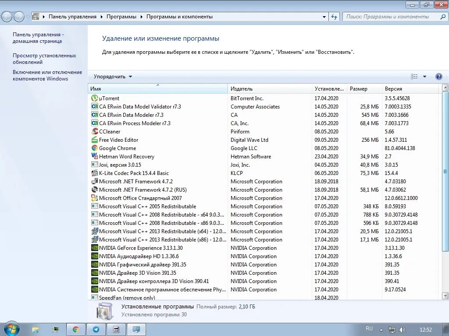Click the Forward navigation button
Viewport: 449px width, 336px height.
pyautogui.click(x=19, y=17)
